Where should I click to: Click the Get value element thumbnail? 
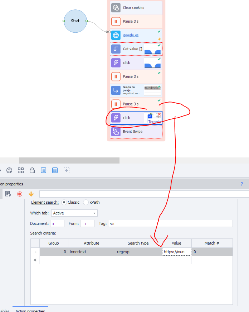(152, 49)
